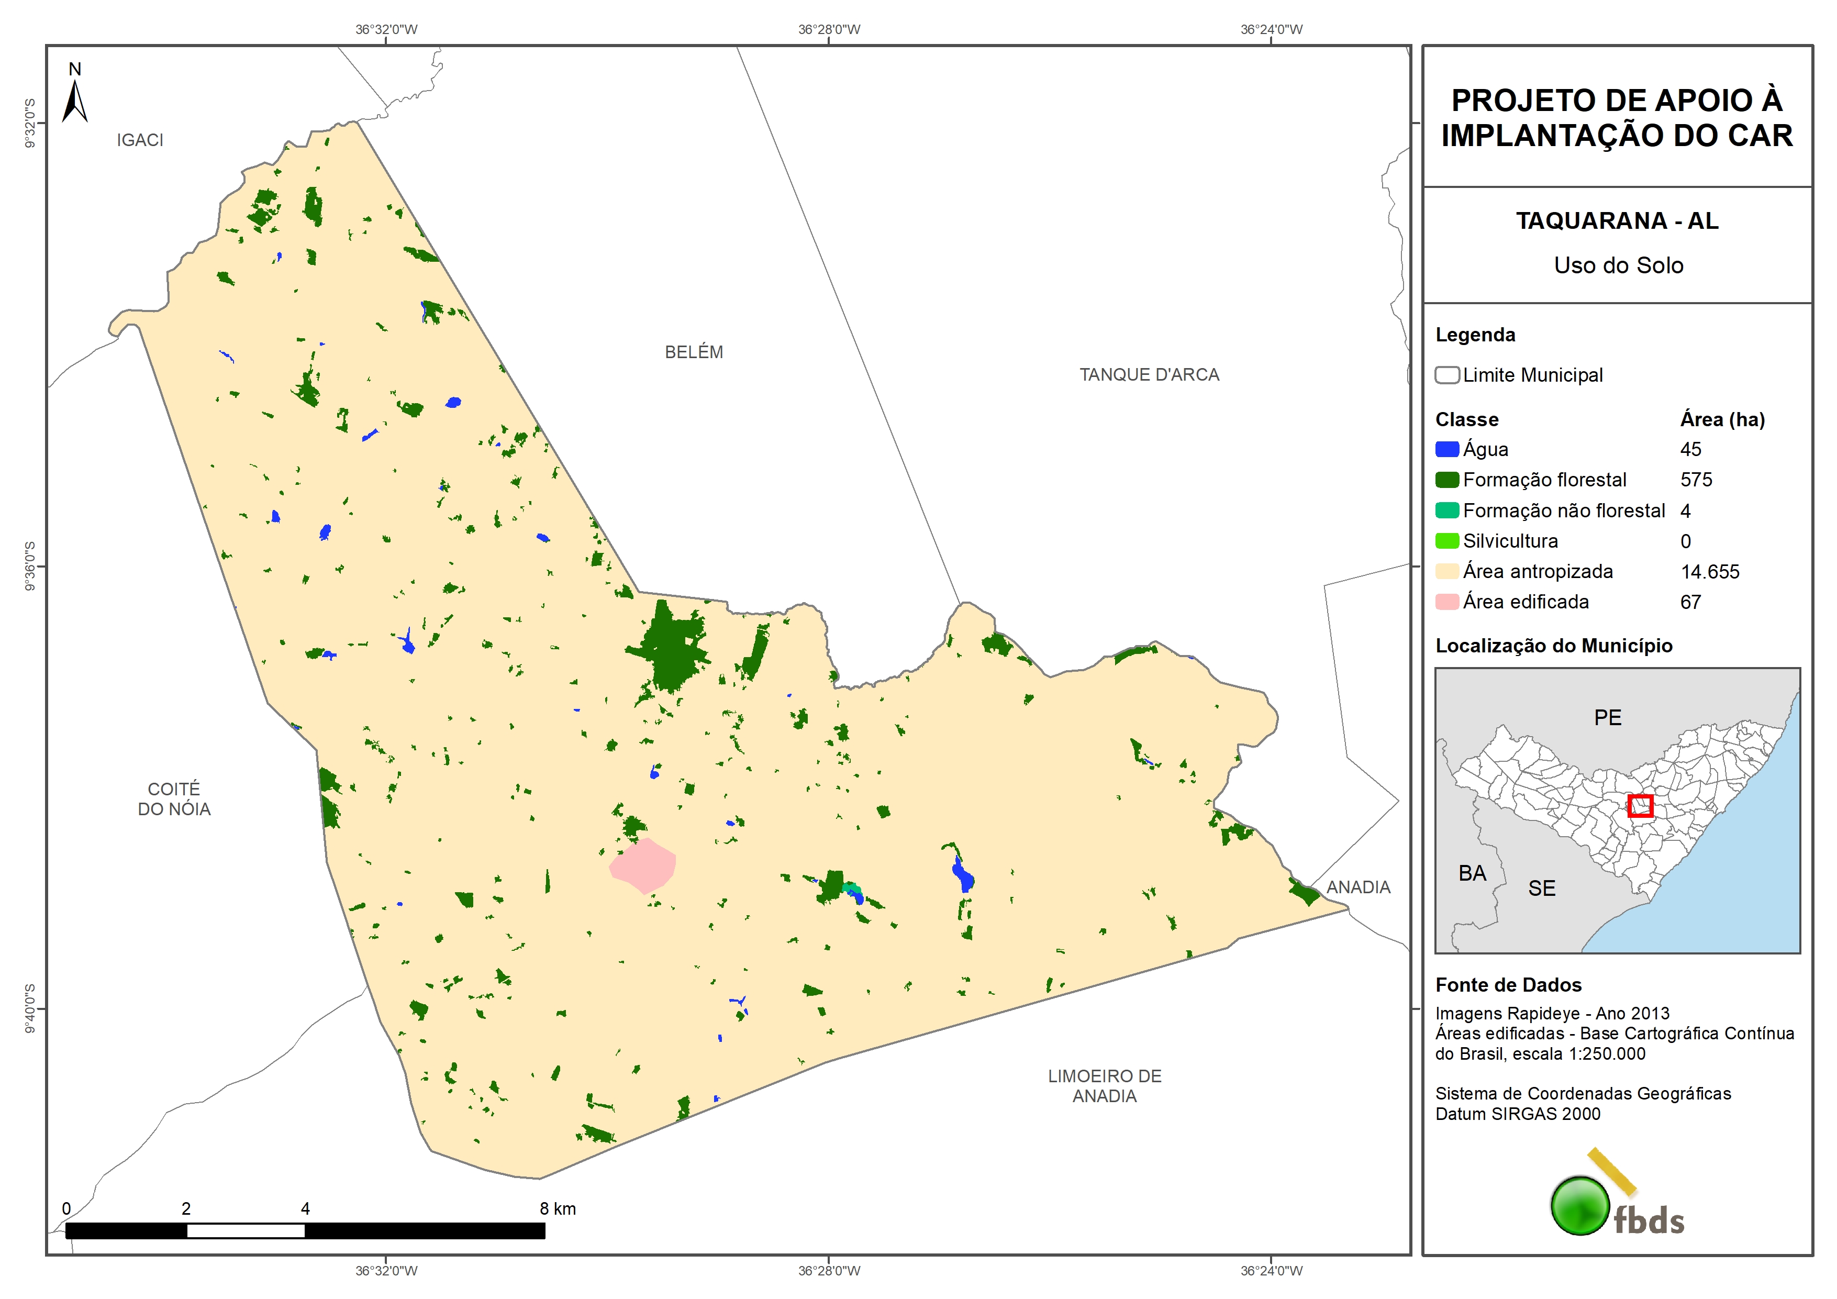Image resolution: width=1837 pixels, height=1299 pixels.
Task: Select the Formação florestal green swatch
Action: (1446, 480)
